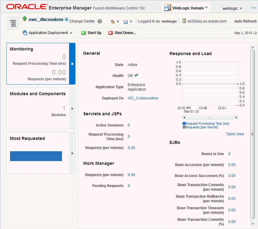Image resolution: width=258 pixels, height=229 pixels.
Task: Open the image icon dropdown in toolbar
Action: (x=128, y=22)
